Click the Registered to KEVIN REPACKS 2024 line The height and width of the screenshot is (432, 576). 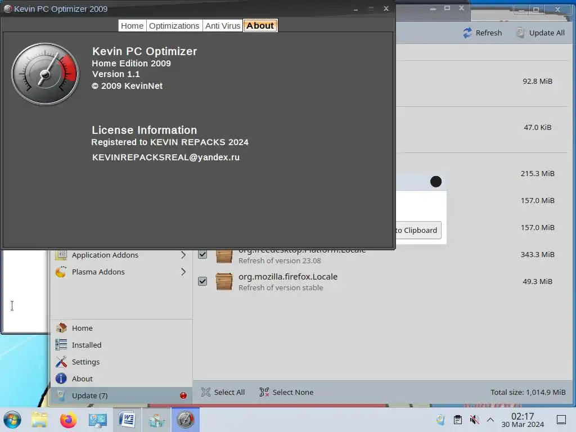tap(170, 142)
